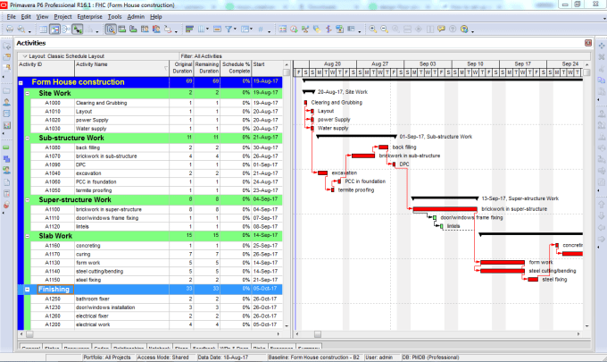Click the Schedule % Complete column header
607x362 pixels.
pos(236,68)
